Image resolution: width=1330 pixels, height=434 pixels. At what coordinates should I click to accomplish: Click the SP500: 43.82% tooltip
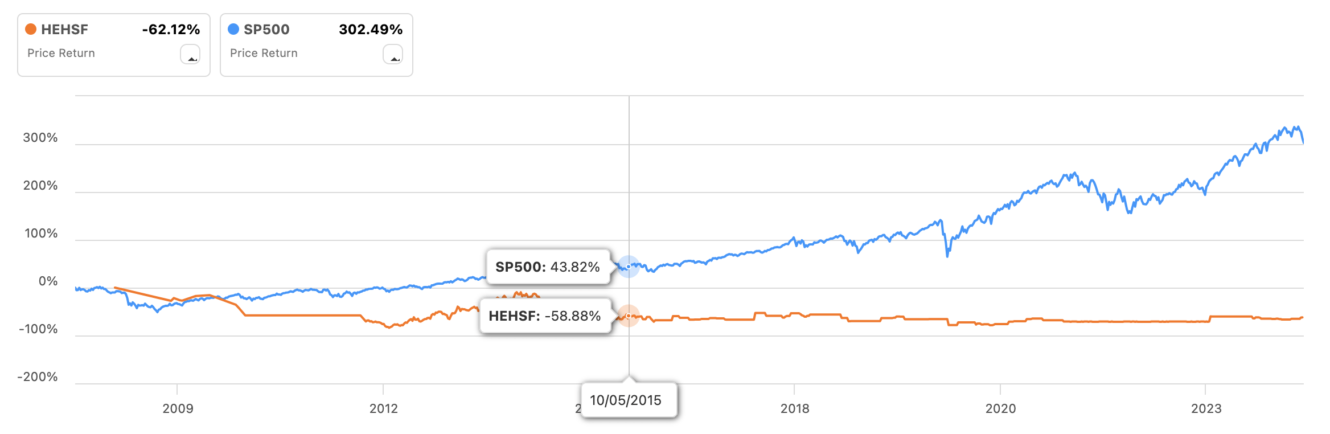click(x=547, y=267)
